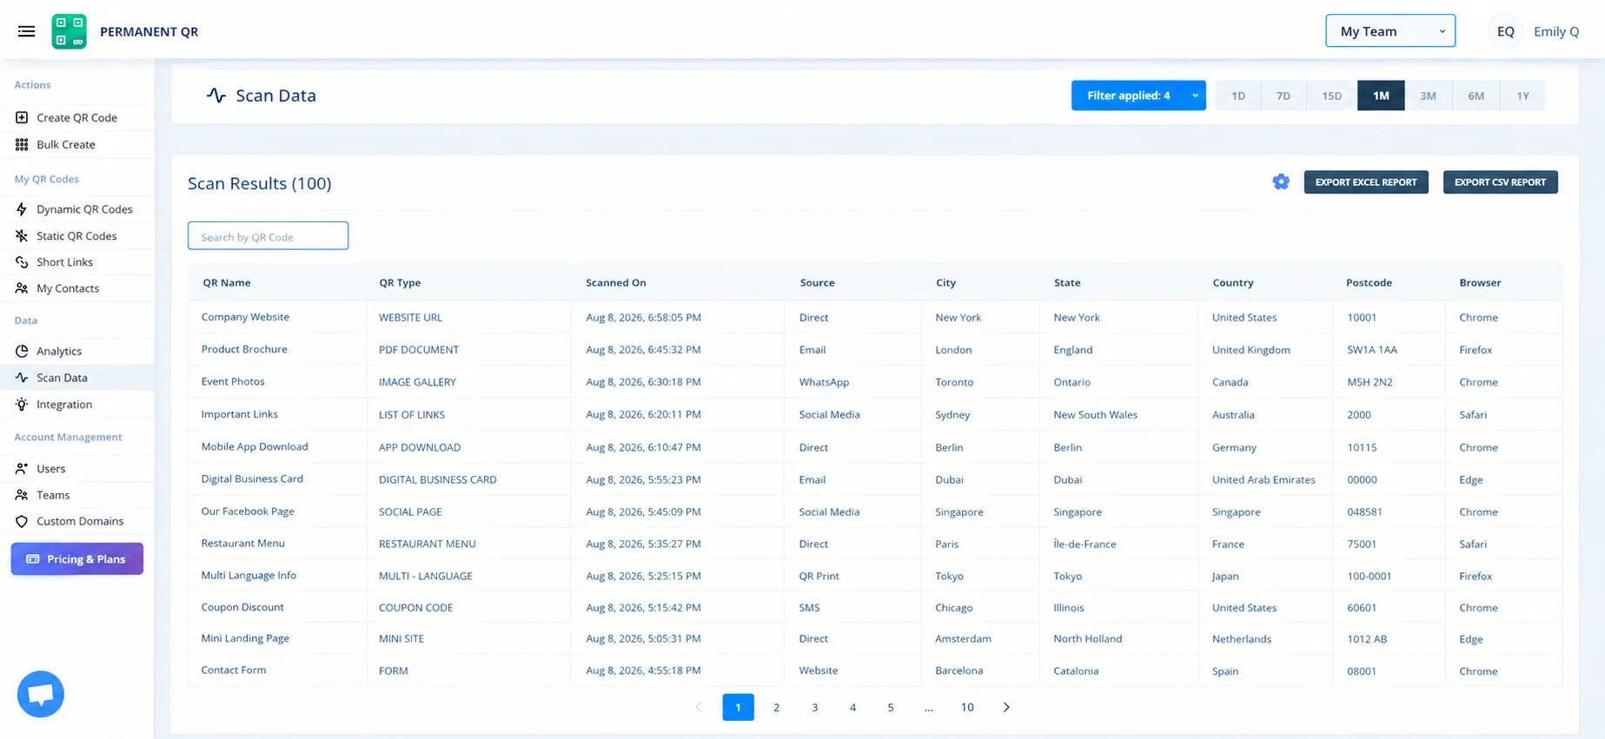Select the 15D time range
Viewport: 1605px width, 739px height.
coord(1331,96)
